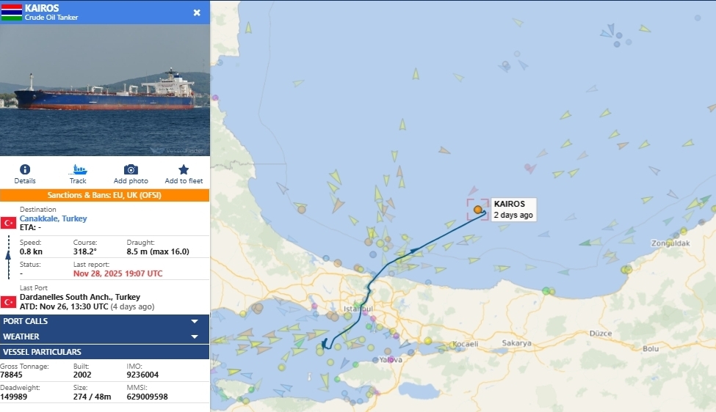The height and width of the screenshot is (412, 716).
Task: Click the Istanbul label on the map
Action: coord(358,309)
